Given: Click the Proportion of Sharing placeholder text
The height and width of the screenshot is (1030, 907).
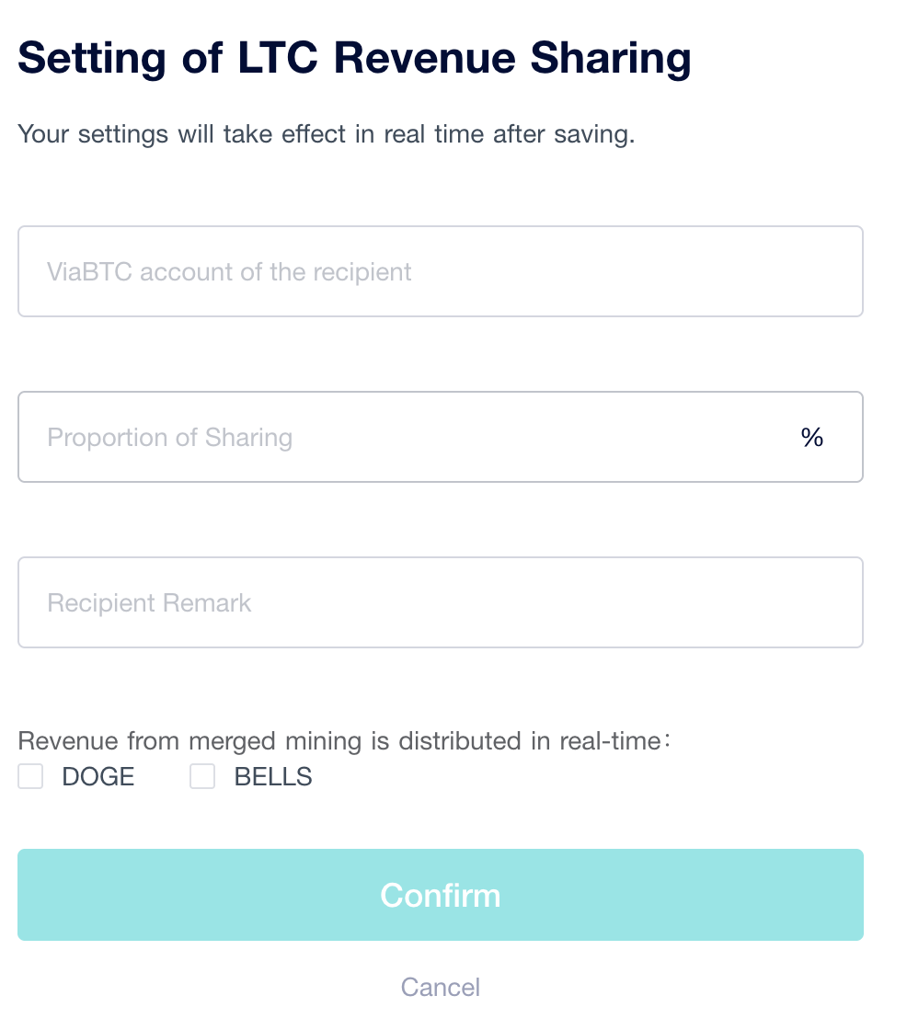Looking at the screenshot, I should [169, 438].
